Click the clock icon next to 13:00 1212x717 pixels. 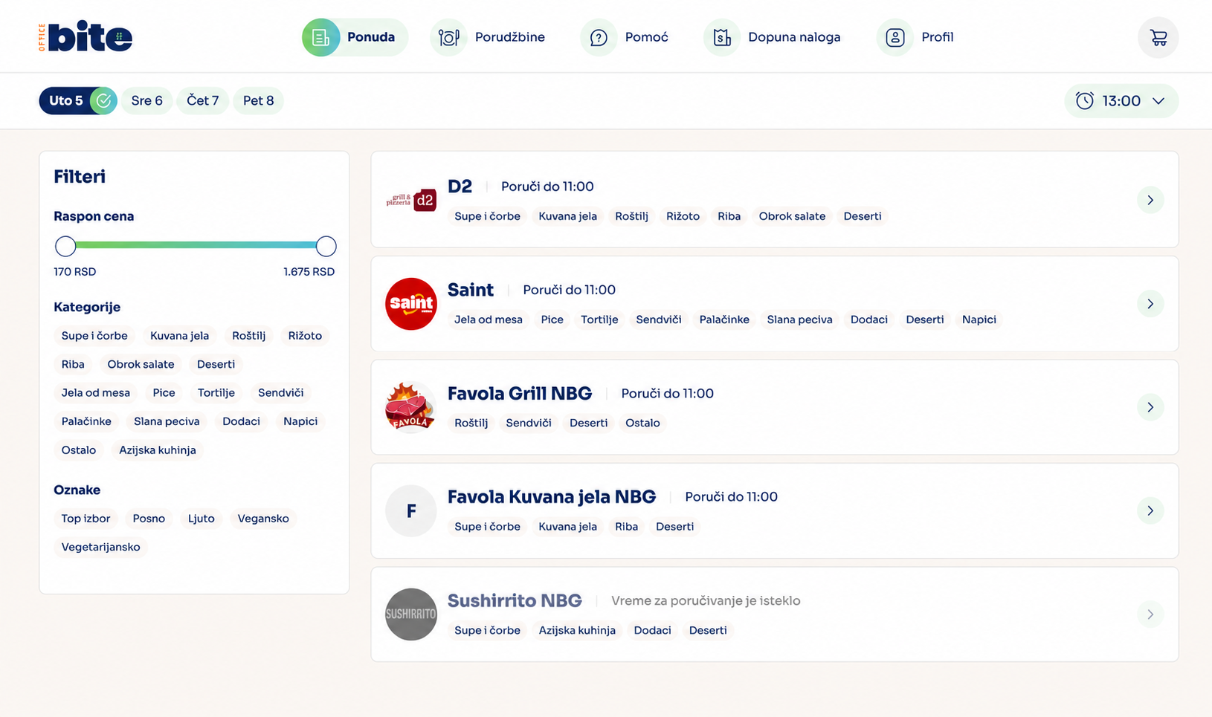[1085, 101]
